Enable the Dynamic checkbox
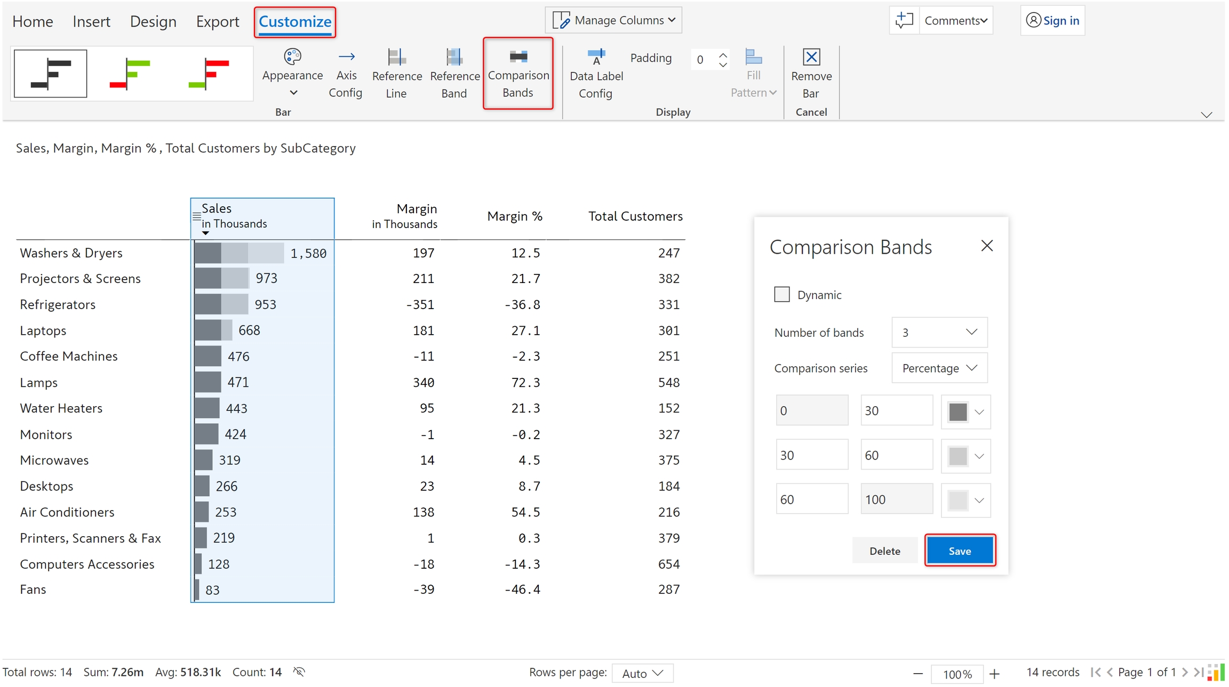 (781, 294)
